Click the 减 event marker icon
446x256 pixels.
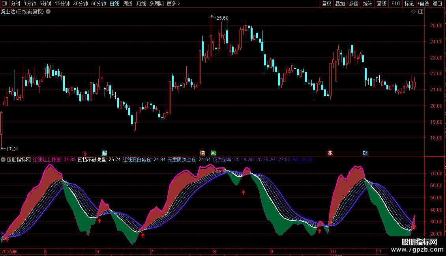pos(213,153)
